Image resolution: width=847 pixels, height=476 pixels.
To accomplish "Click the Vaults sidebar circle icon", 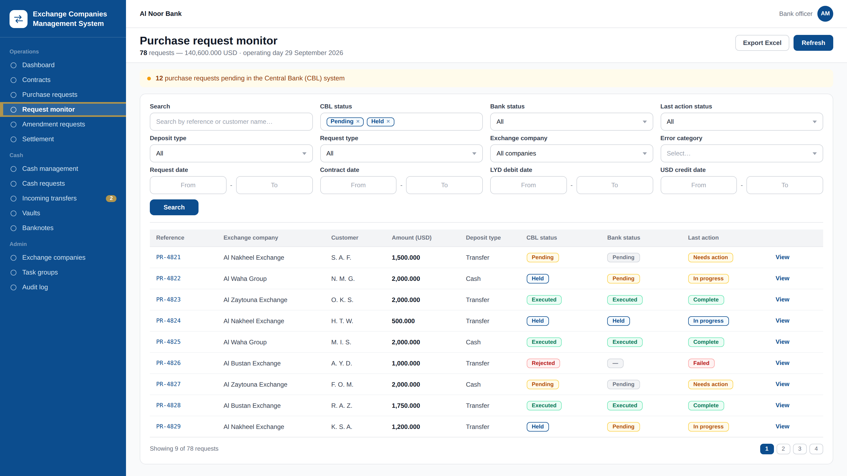I will (x=13, y=213).
